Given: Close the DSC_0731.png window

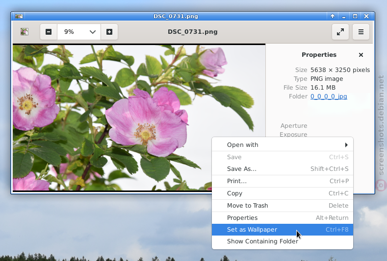Looking at the screenshot, I should click(x=366, y=16).
